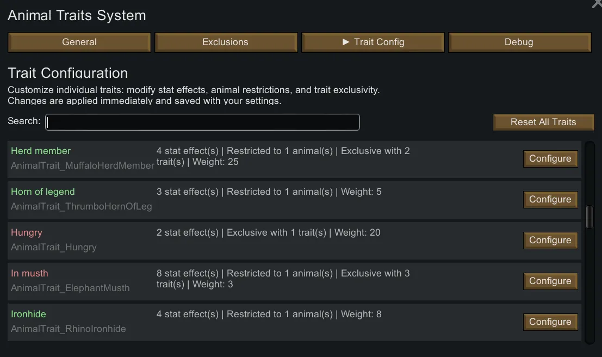The width and height of the screenshot is (602, 357).
Task: Open the Exclusions tab
Action: click(x=226, y=42)
